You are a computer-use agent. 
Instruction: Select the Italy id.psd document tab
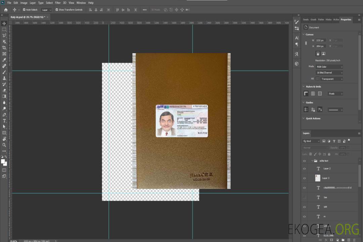pyautogui.click(x=28, y=17)
